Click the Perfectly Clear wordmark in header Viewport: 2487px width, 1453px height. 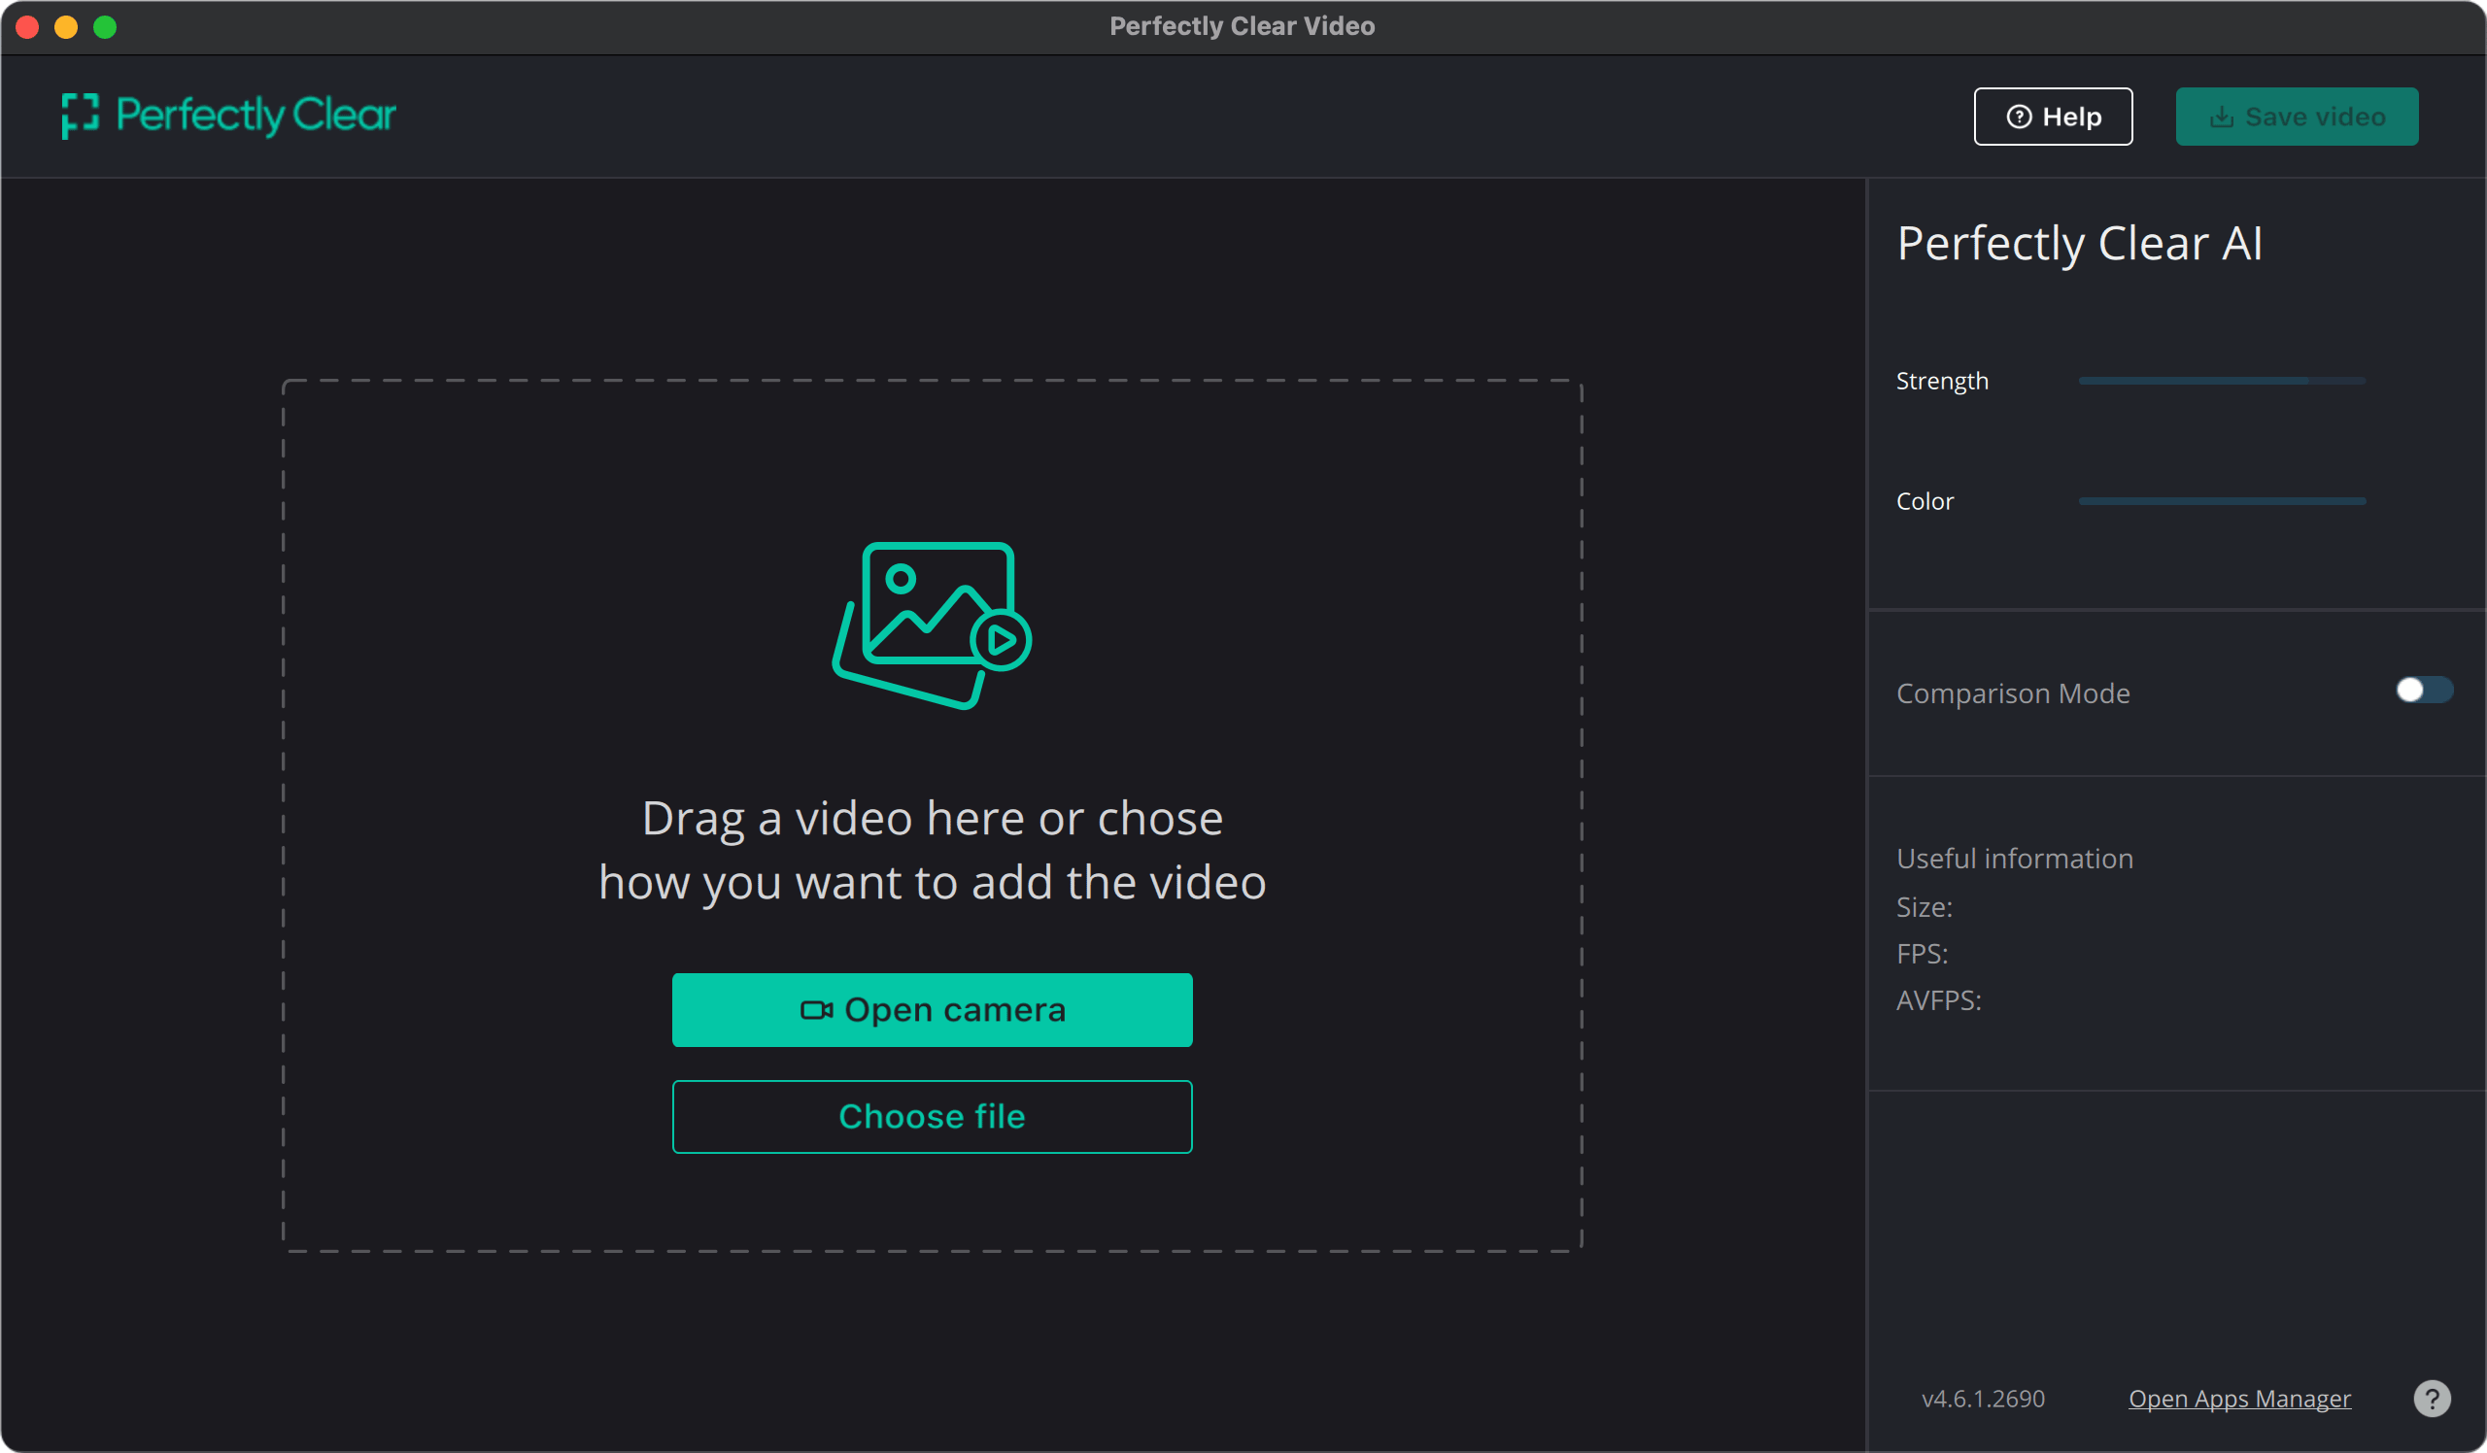tap(256, 116)
